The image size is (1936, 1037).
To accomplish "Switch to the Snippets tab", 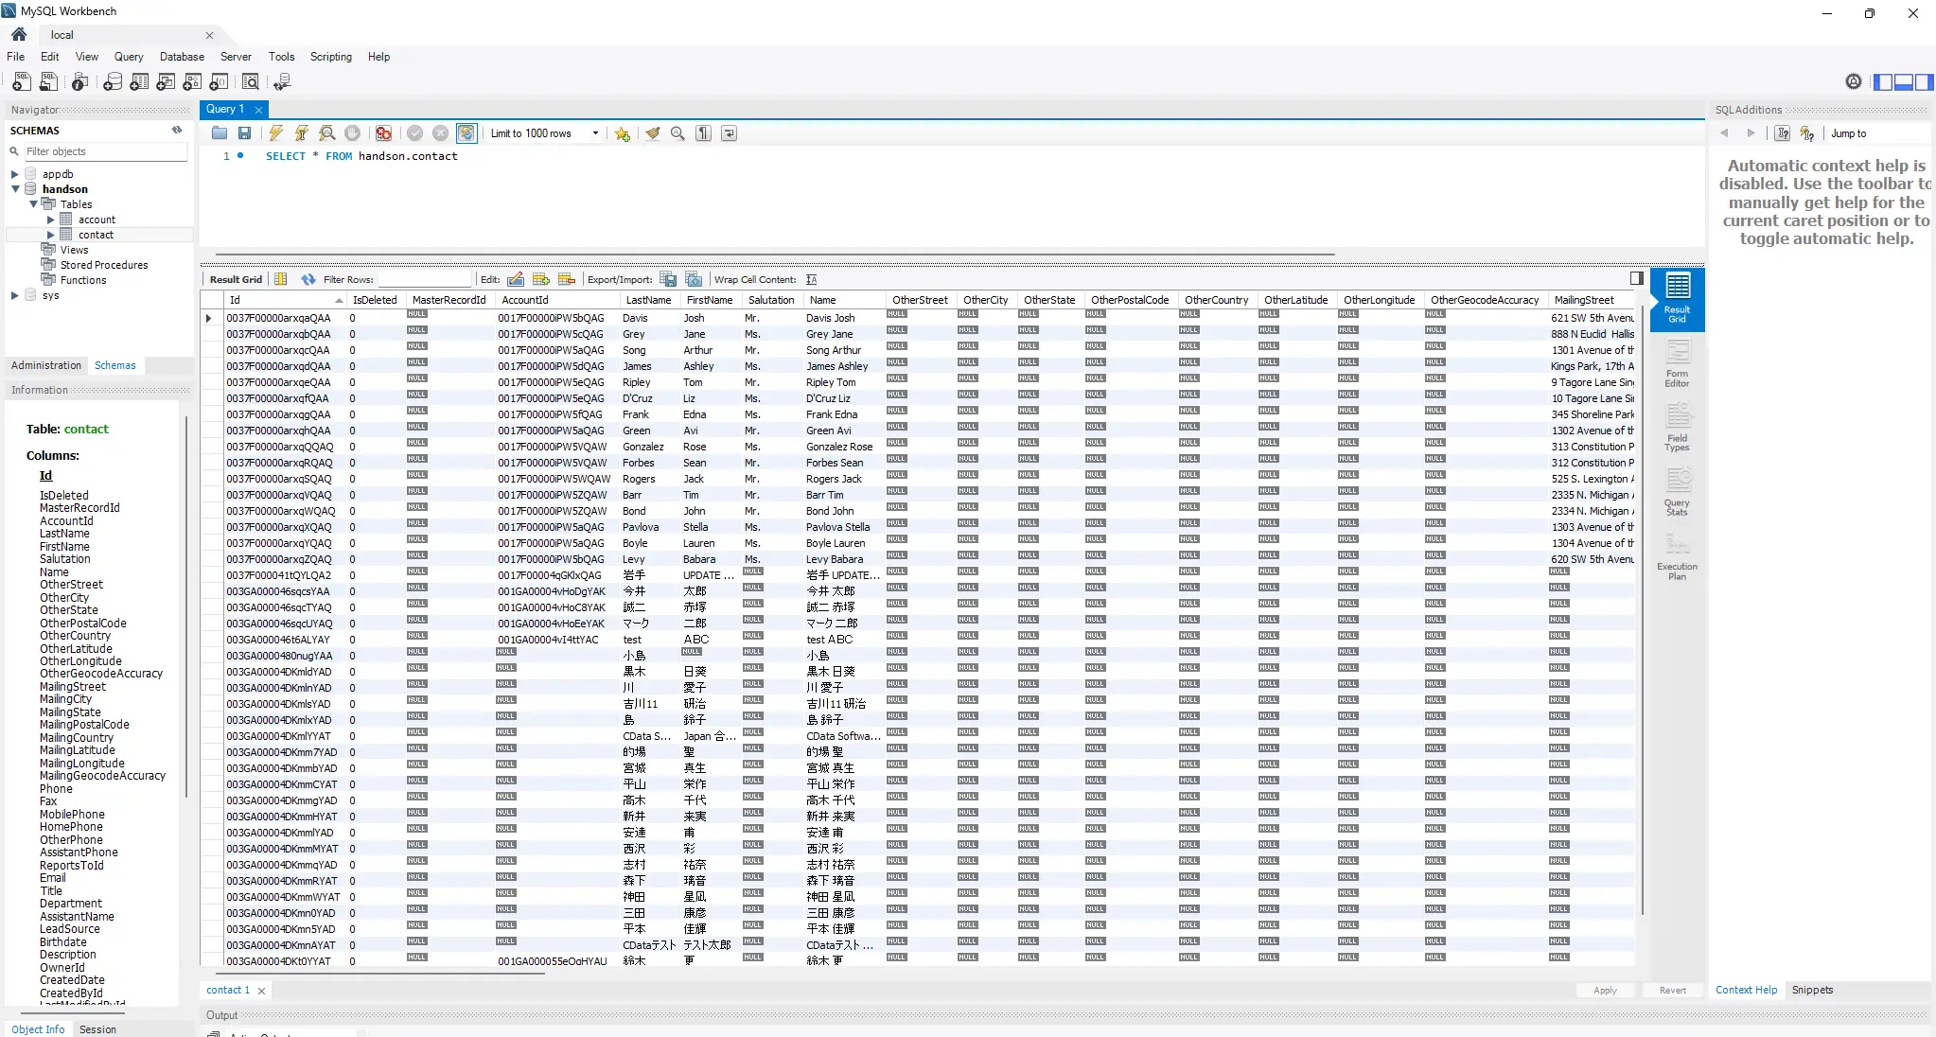I will [x=1812, y=990].
